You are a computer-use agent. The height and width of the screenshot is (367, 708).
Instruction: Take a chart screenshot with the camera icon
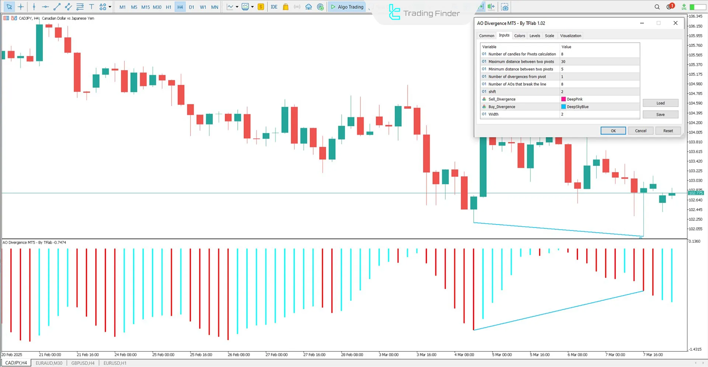point(504,7)
